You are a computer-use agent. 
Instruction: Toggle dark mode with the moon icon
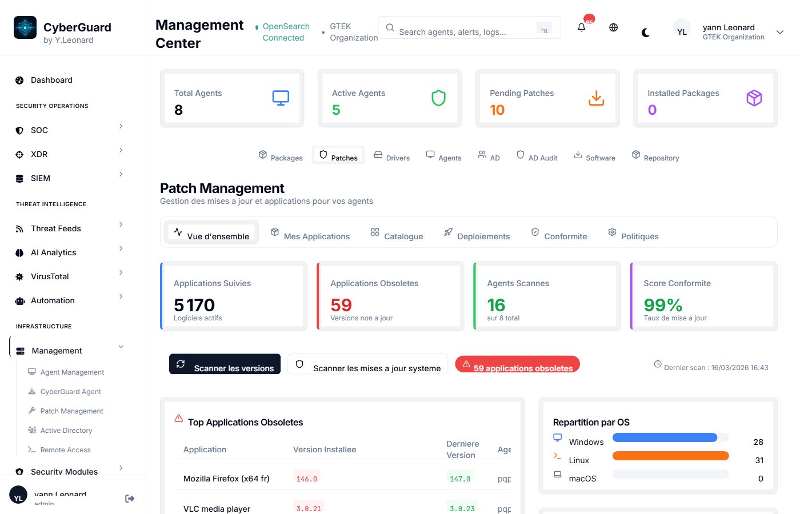tap(645, 33)
